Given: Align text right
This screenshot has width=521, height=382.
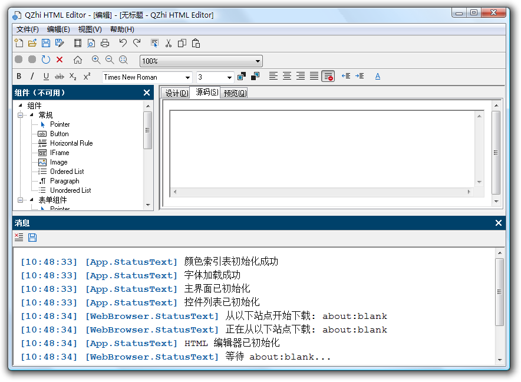Looking at the screenshot, I should coord(301,76).
